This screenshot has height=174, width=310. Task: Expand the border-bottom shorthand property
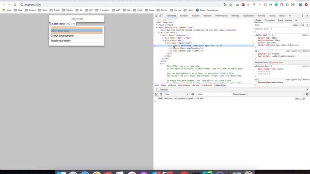pyautogui.click(x=275, y=45)
